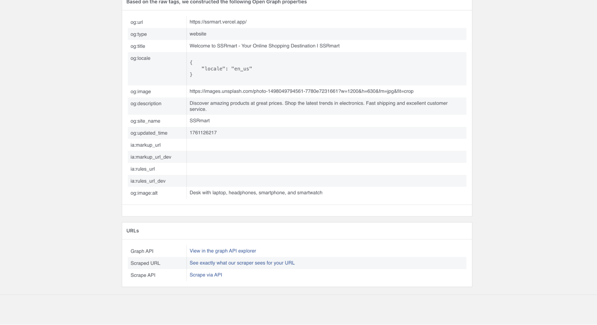The image size is (597, 325).
Task: Click the ia:rules_url_dev property label
Action: (x=148, y=181)
